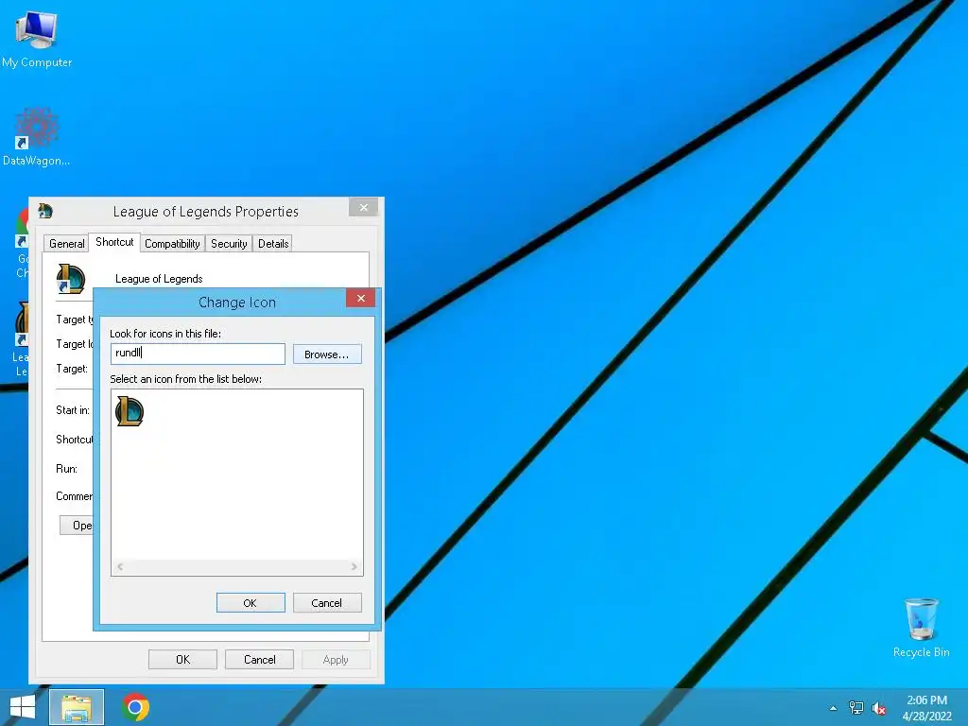The width and height of the screenshot is (968, 726).
Task: Switch to the Details tab
Action: click(x=273, y=243)
